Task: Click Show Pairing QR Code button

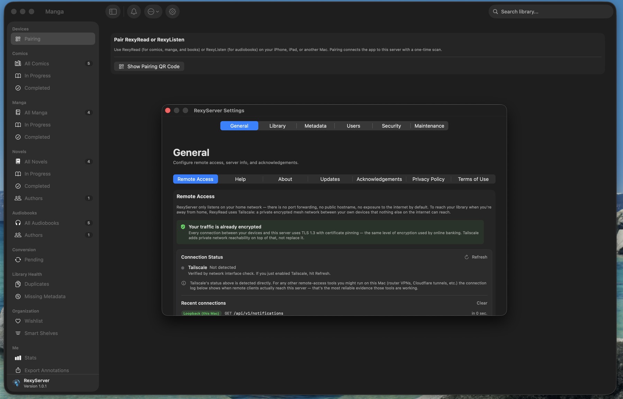Action: [149, 66]
